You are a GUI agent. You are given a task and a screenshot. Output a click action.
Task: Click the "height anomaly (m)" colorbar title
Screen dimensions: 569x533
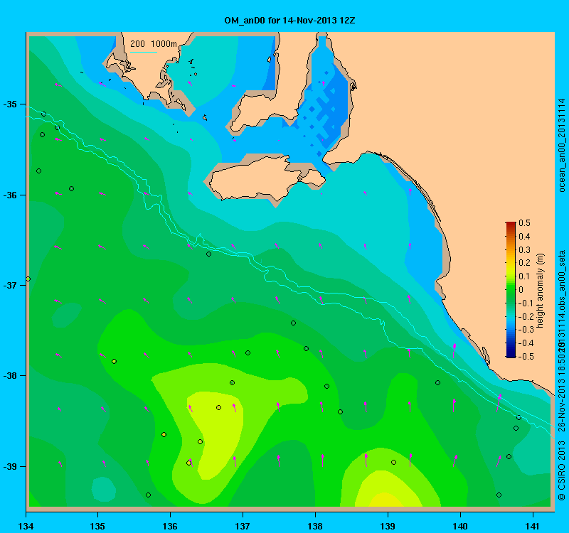tap(541, 291)
